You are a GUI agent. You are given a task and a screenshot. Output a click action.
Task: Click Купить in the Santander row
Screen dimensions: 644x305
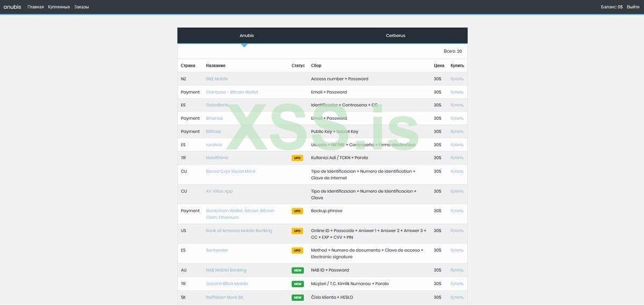point(457,250)
